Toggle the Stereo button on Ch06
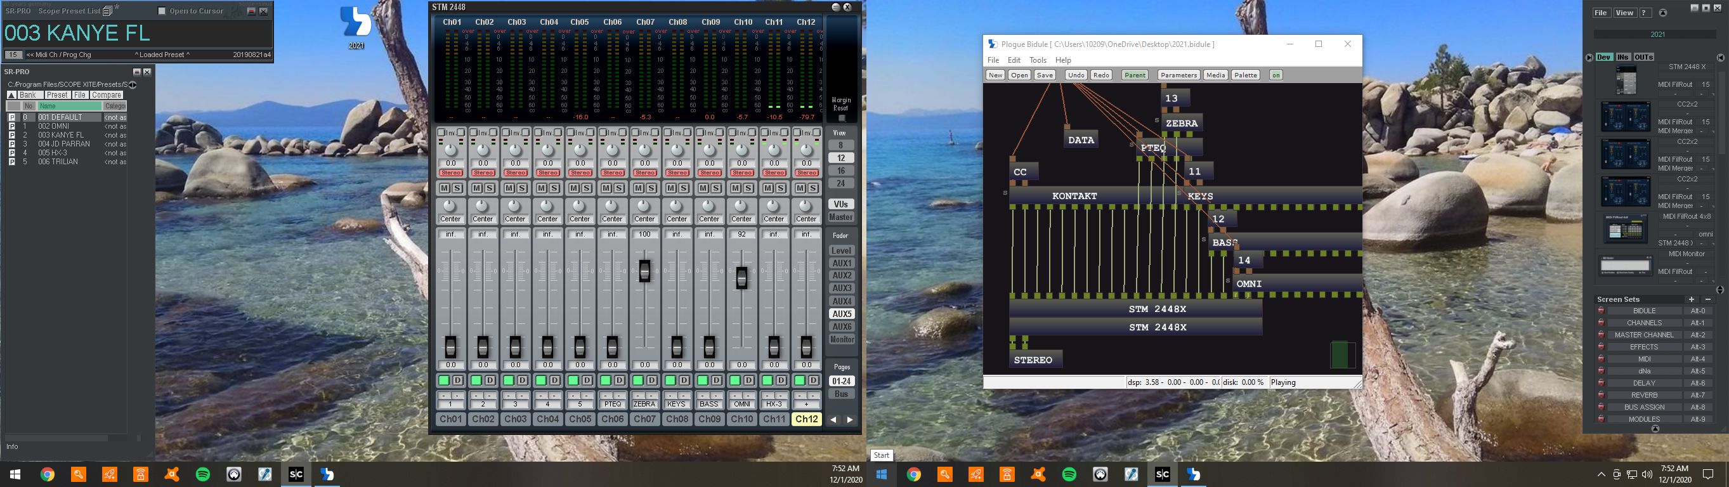 (612, 173)
